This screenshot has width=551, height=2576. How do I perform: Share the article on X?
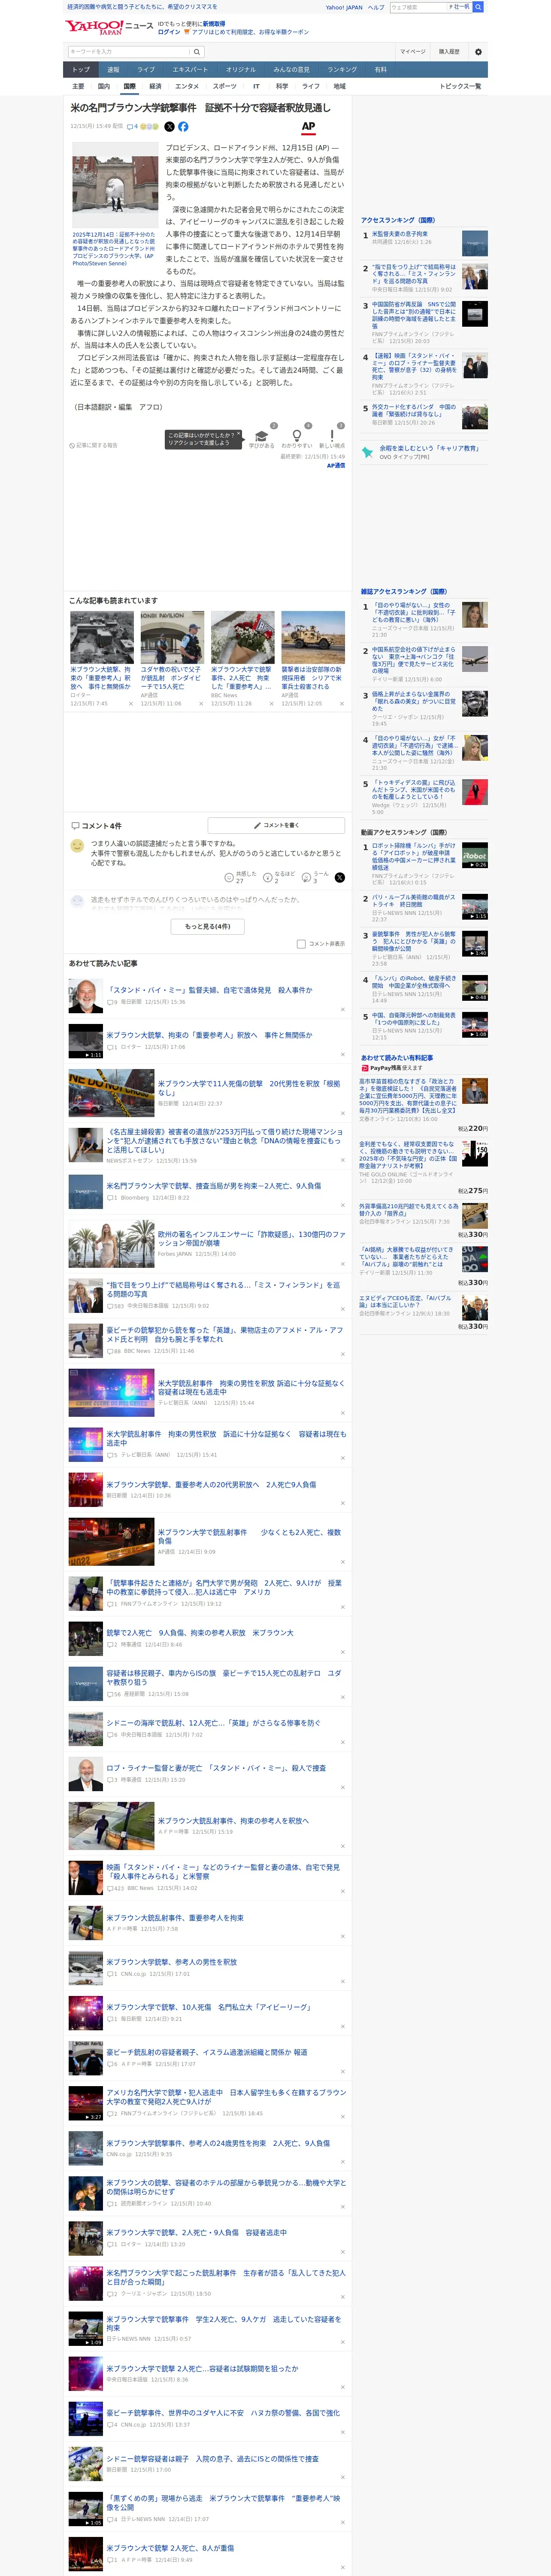[169, 127]
